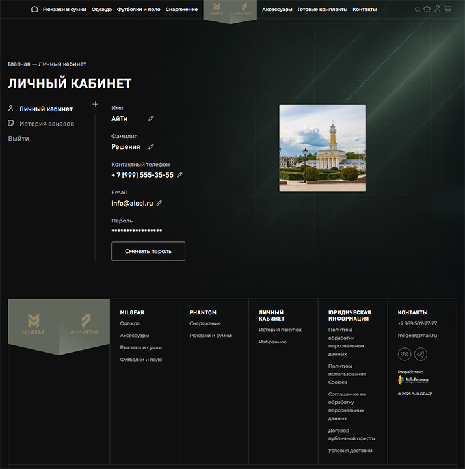This screenshot has width=465, height=469.
Task: Click Главная in the breadcrumb
Action: click(19, 64)
